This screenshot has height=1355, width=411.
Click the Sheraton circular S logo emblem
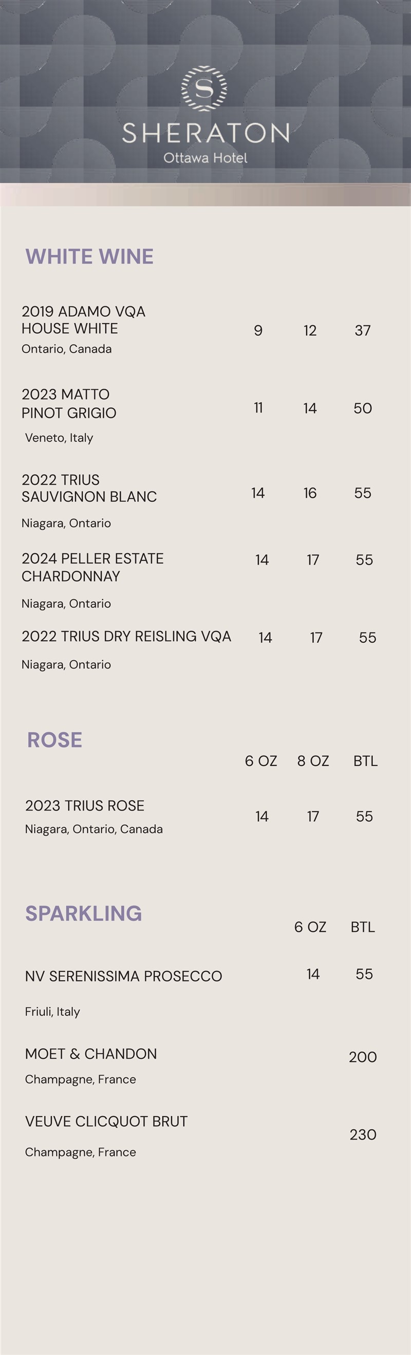click(x=204, y=88)
